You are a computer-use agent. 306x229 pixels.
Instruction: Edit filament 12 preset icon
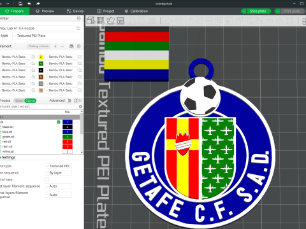tap(80, 90)
